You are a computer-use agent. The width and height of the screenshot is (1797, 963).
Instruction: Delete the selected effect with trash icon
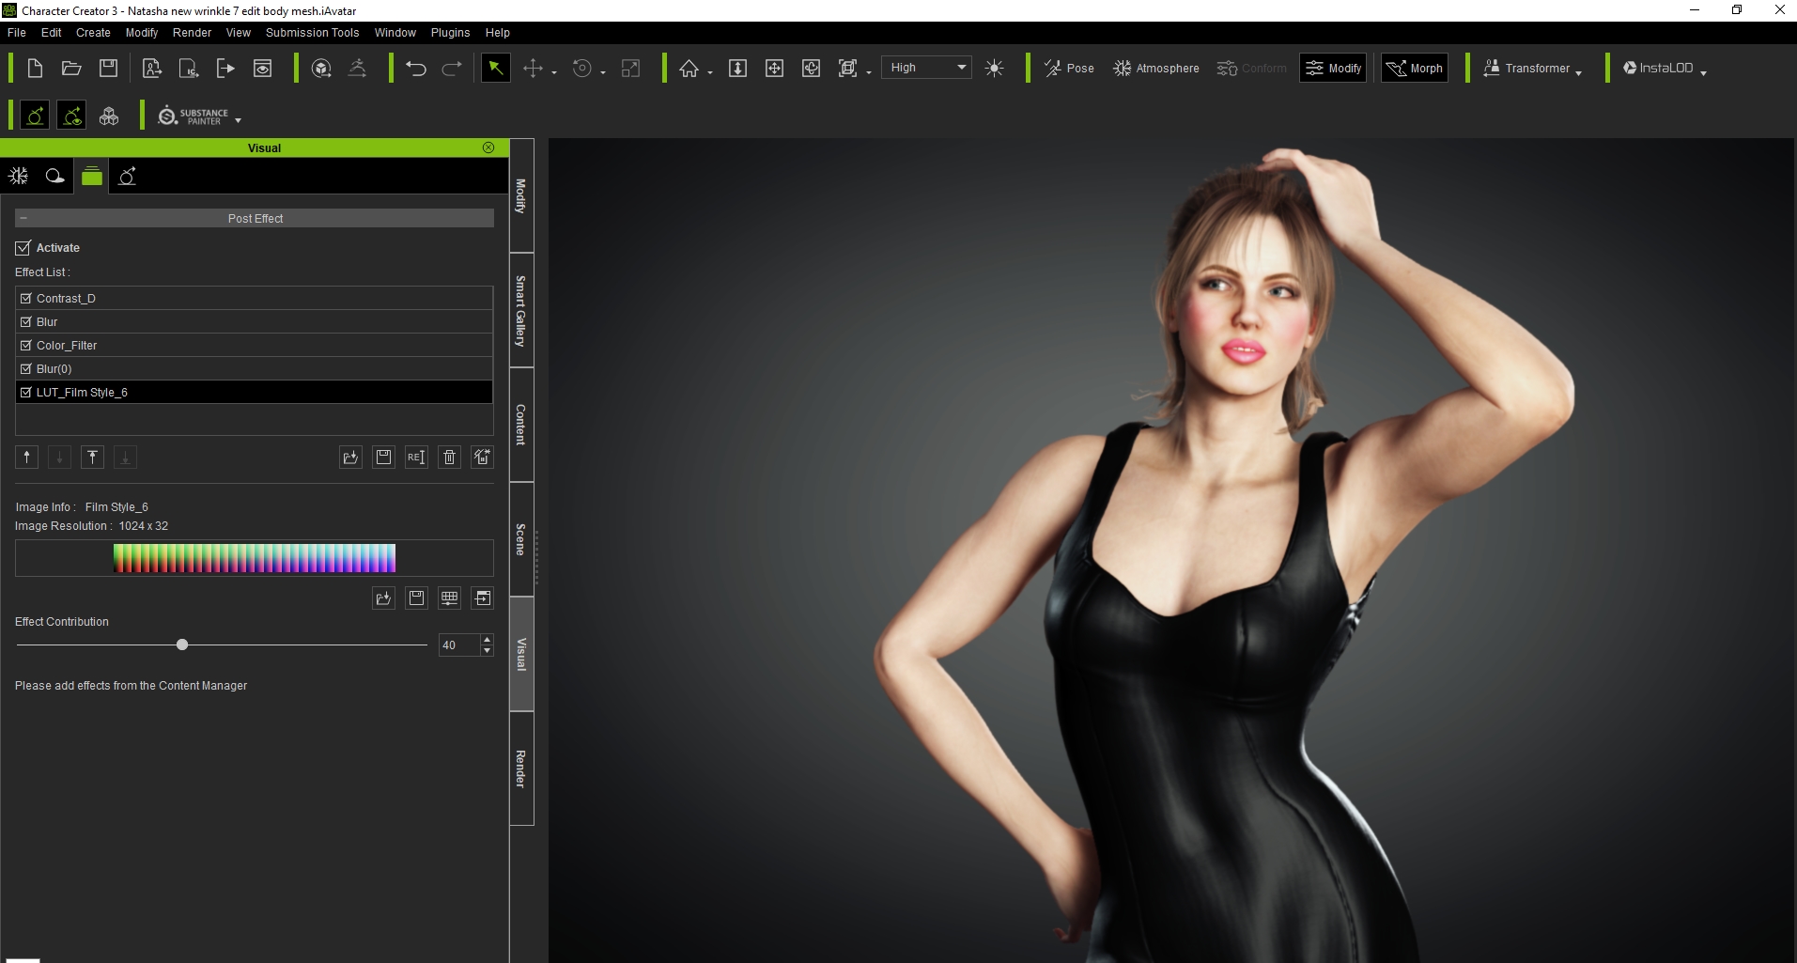449,458
